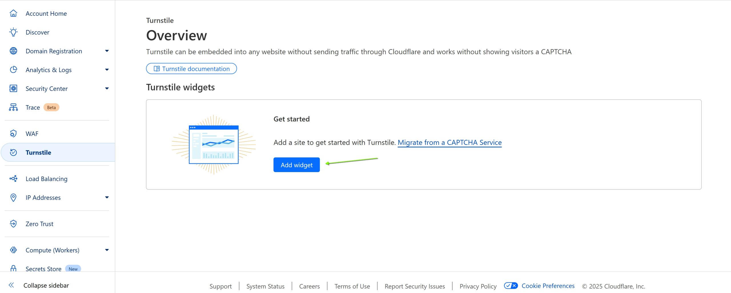Click the Turnstile breadcrumb text above Overview
731x293 pixels.
coord(160,21)
